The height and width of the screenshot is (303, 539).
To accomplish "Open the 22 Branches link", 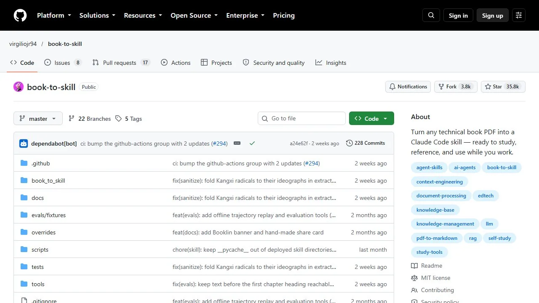I will pos(90,119).
